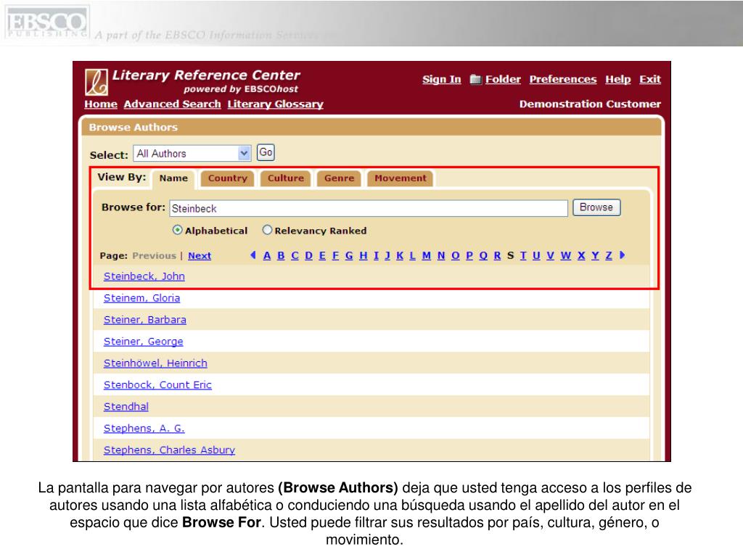Jump to authors starting with B

click(x=281, y=256)
